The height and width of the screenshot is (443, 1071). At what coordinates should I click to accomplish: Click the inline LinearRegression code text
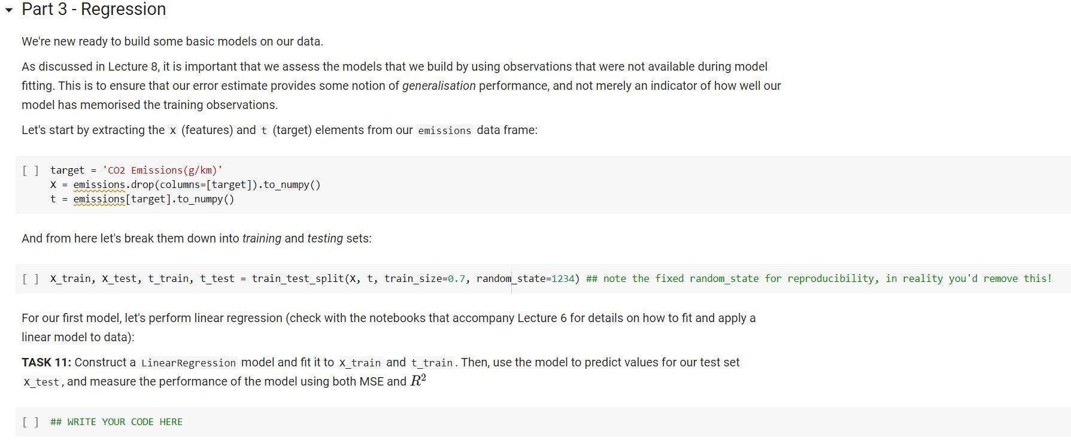click(x=189, y=363)
